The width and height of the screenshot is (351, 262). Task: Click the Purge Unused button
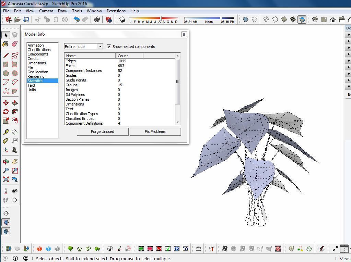pos(103,132)
